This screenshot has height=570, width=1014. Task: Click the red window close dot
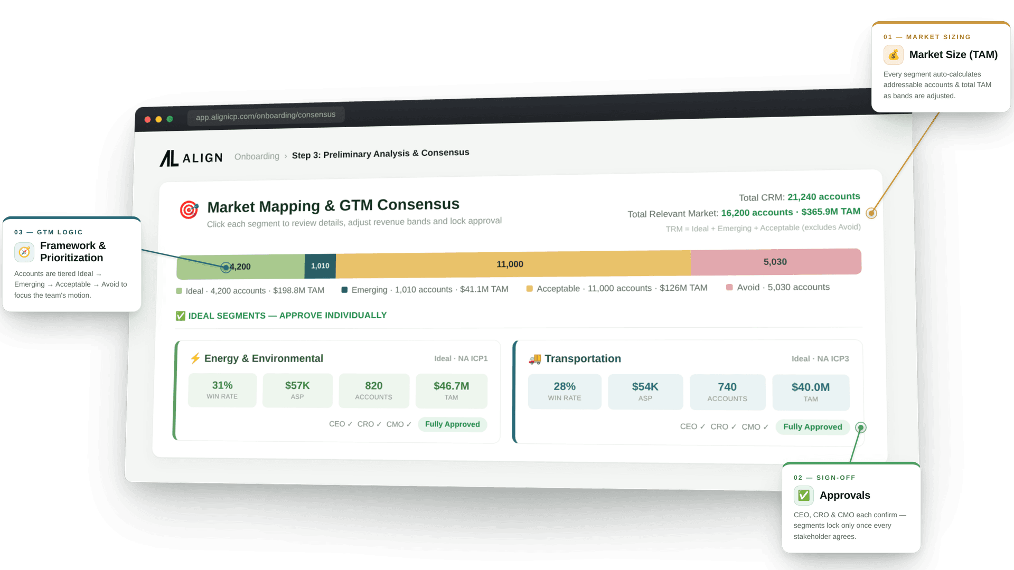(147, 120)
